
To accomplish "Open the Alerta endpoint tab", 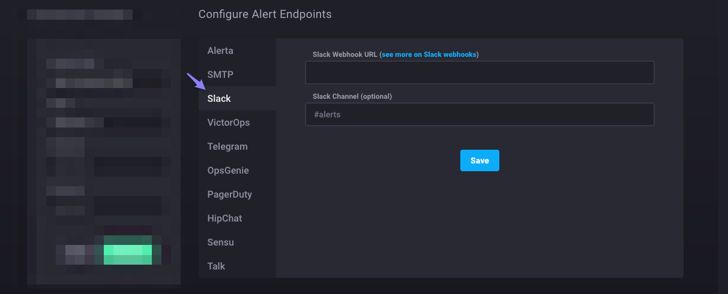I will click(x=220, y=51).
